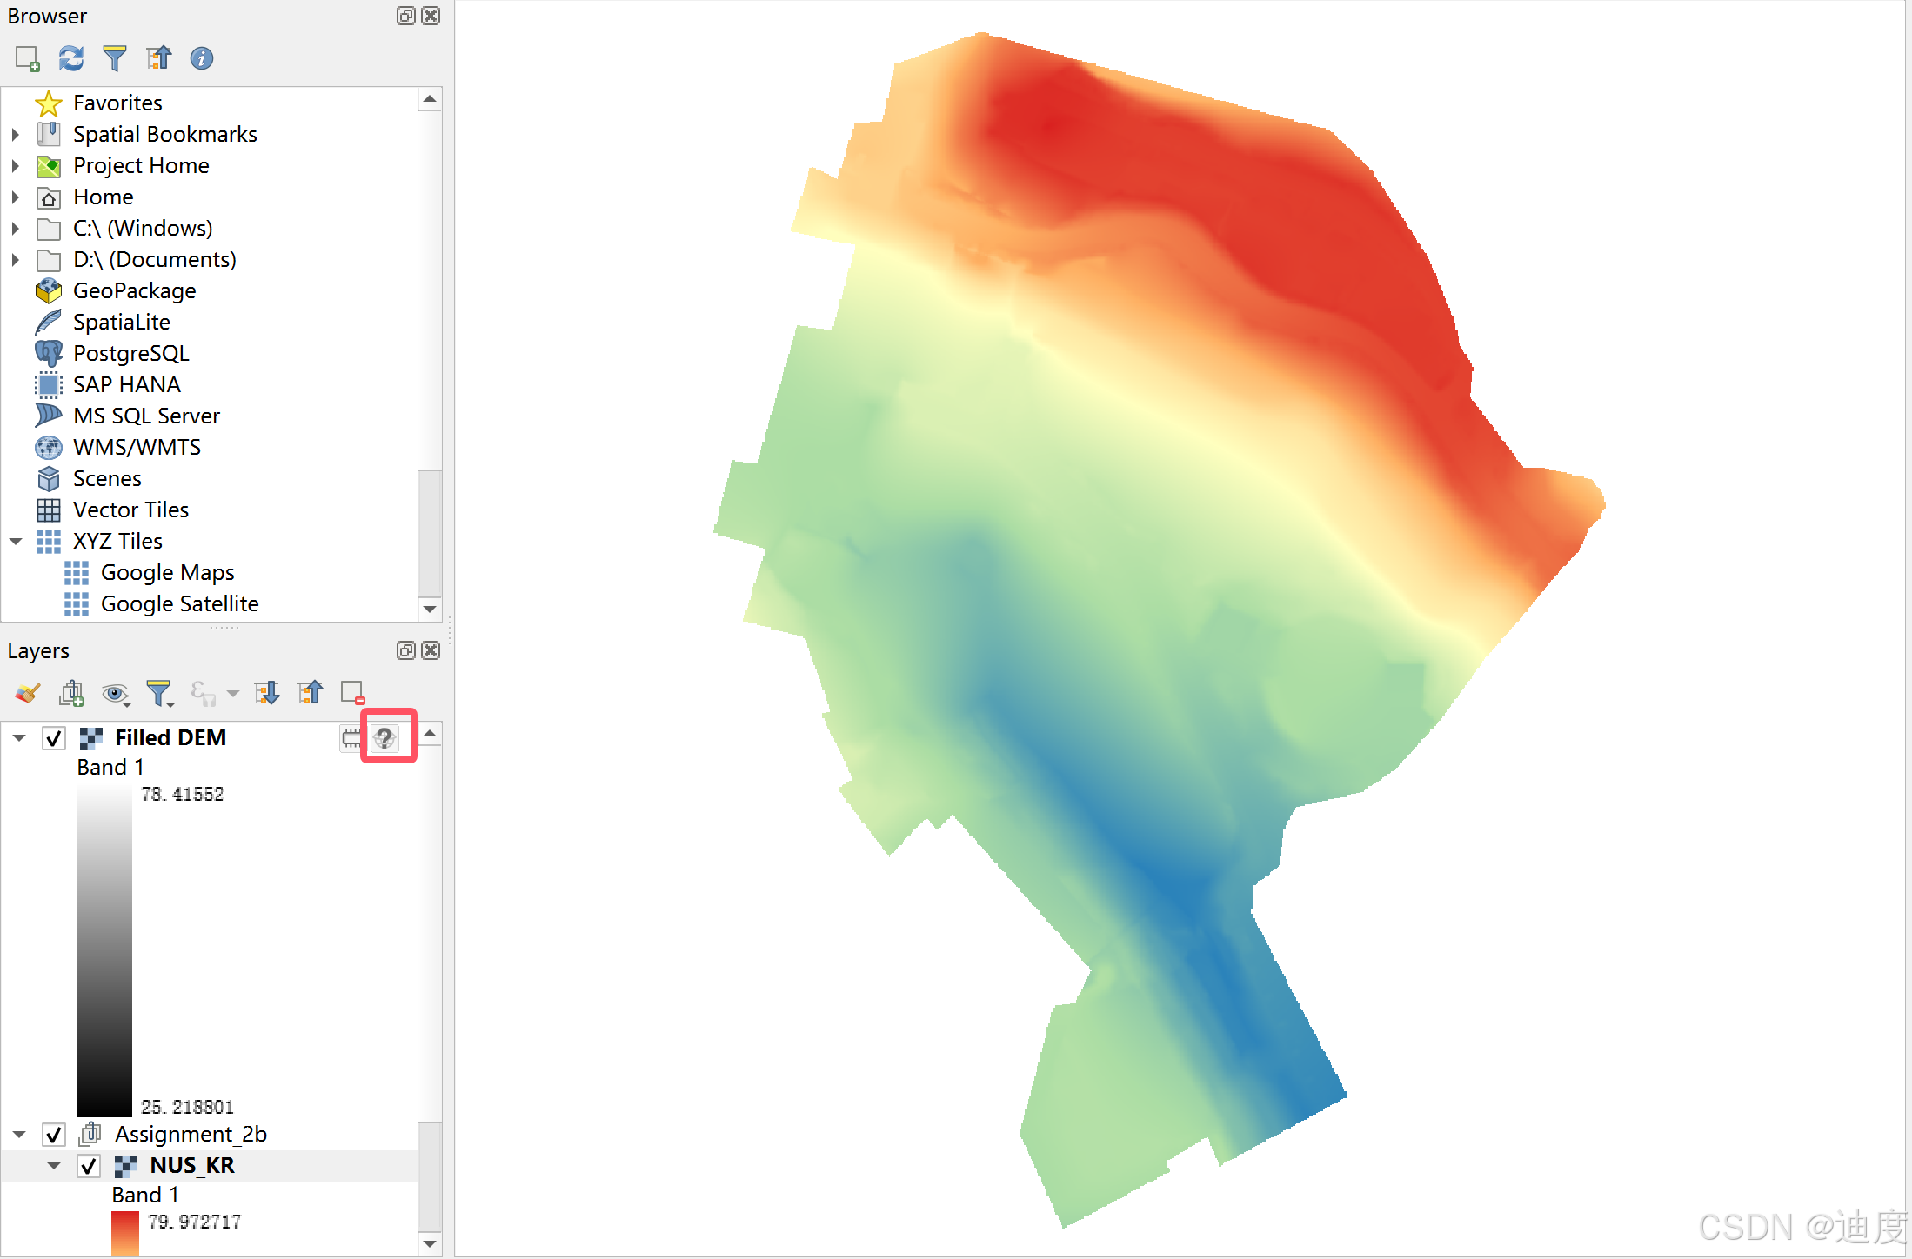The width and height of the screenshot is (1912, 1259).
Task: Click unknown CRS question-mark icon on Filled DEM
Action: (384, 738)
